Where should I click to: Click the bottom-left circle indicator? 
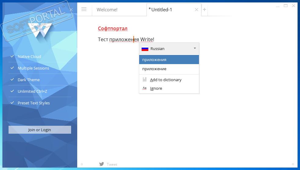tap(82, 164)
